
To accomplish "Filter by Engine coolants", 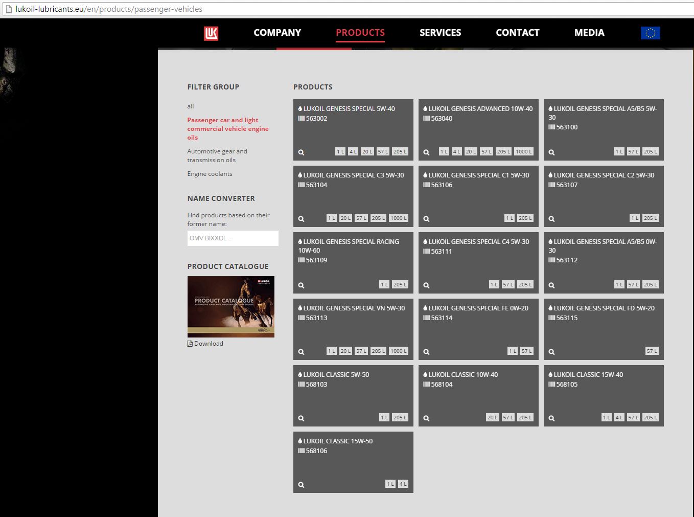I will [210, 174].
